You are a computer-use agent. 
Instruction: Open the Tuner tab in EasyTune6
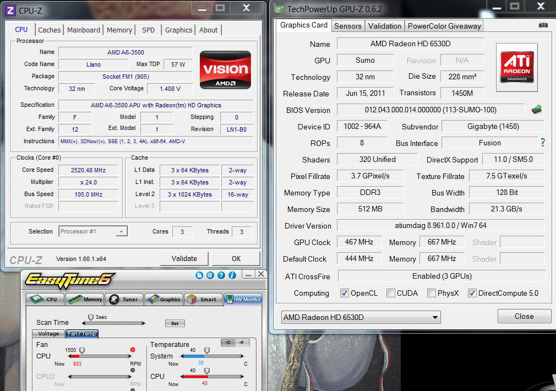pyautogui.click(x=125, y=300)
